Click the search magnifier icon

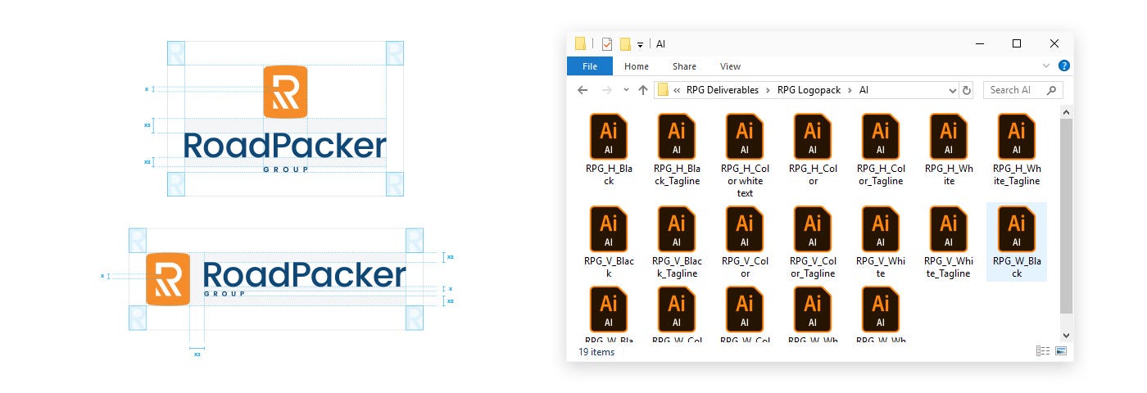(x=1053, y=90)
